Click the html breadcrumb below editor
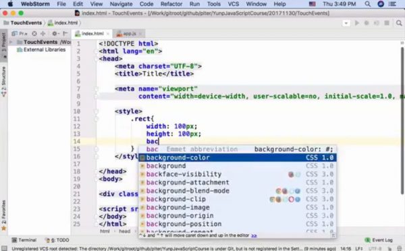The width and height of the screenshot is (405, 251). tap(105, 231)
